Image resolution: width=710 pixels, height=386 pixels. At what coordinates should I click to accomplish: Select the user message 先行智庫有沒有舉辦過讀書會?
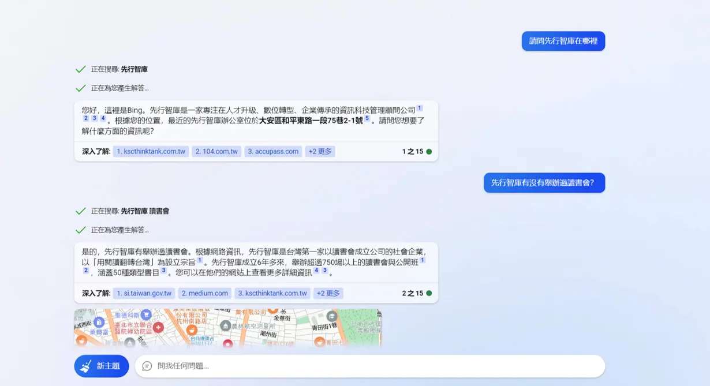[x=544, y=183]
